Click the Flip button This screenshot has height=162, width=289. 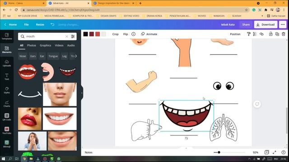click(126, 34)
